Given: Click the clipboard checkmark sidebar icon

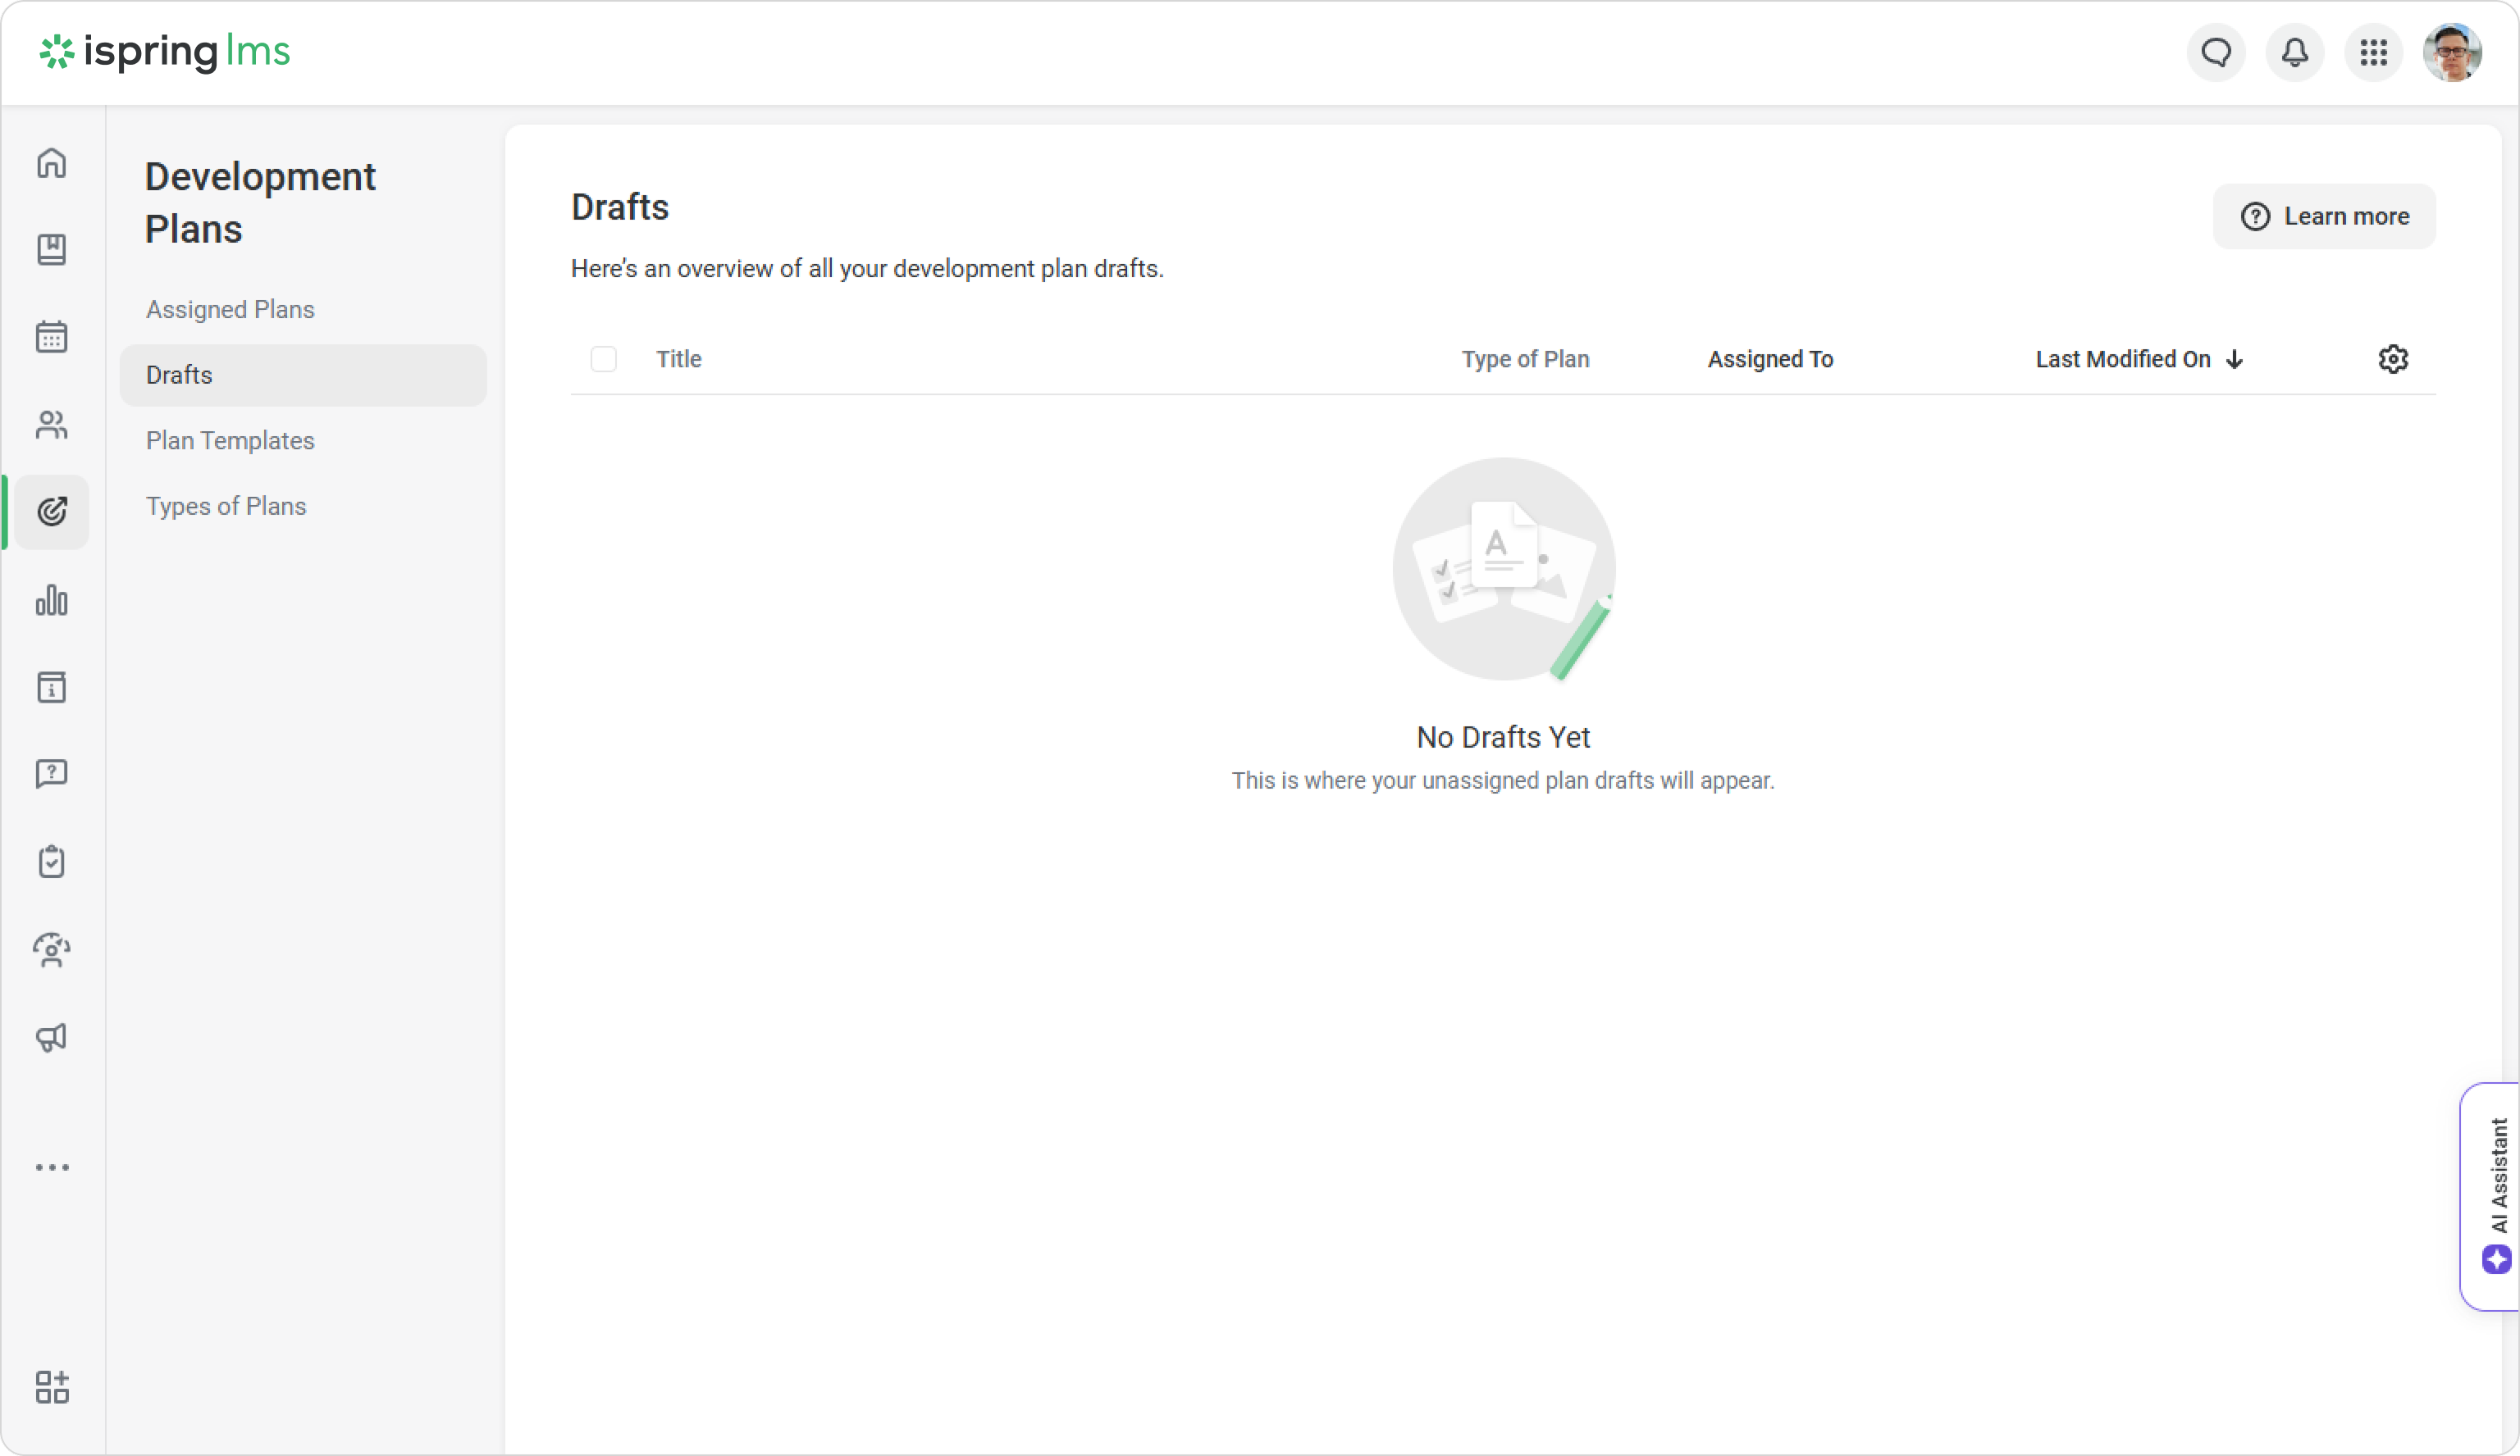Looking at the screenshot, I should click(52, 862).
